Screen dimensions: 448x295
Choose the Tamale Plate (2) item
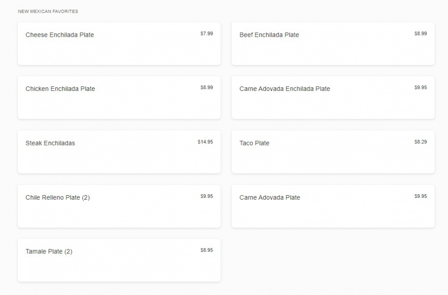(x=119, y=261)
